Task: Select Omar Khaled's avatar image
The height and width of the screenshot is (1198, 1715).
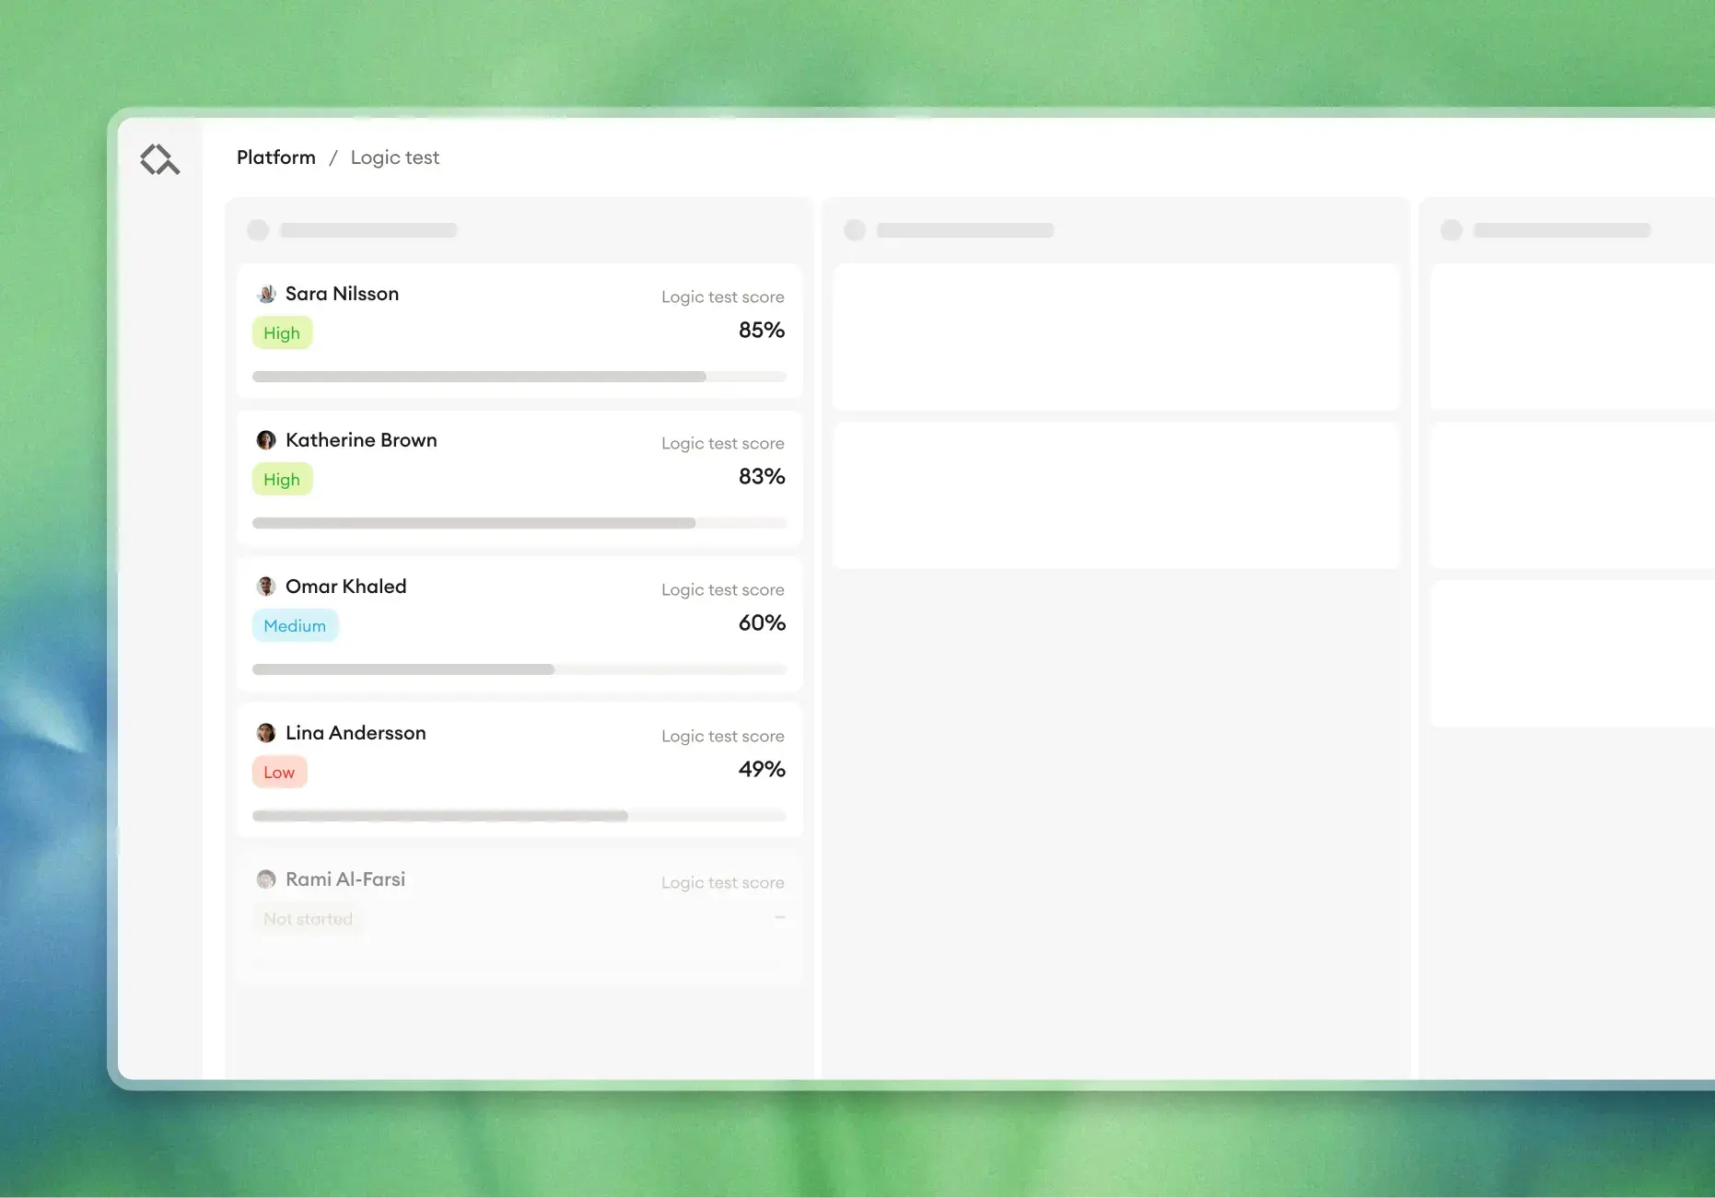Action: click(x=266, y=587)
